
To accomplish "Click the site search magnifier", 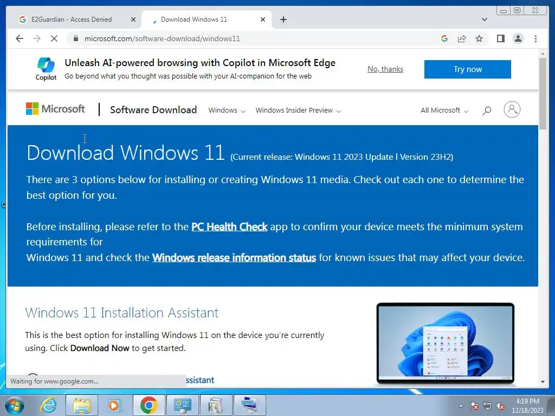I will point(487,110).
